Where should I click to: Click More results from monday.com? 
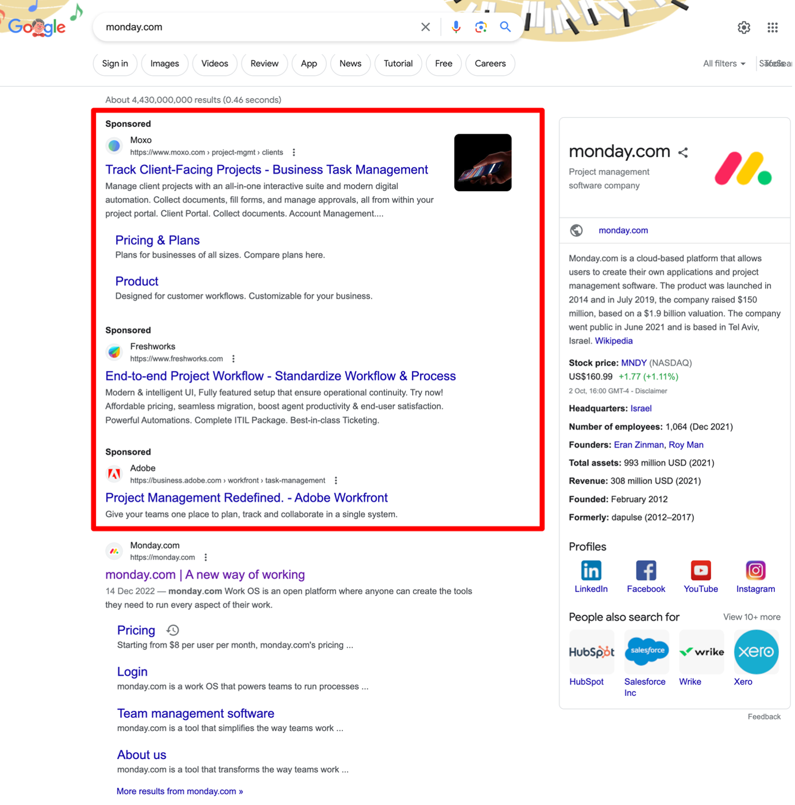180,792
